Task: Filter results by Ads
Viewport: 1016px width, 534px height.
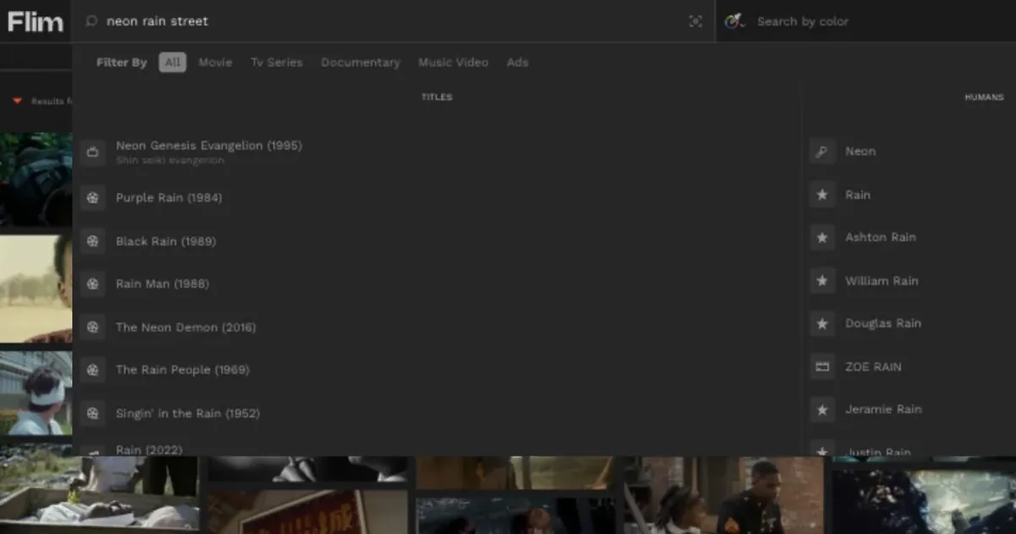Action: (517, 63)
